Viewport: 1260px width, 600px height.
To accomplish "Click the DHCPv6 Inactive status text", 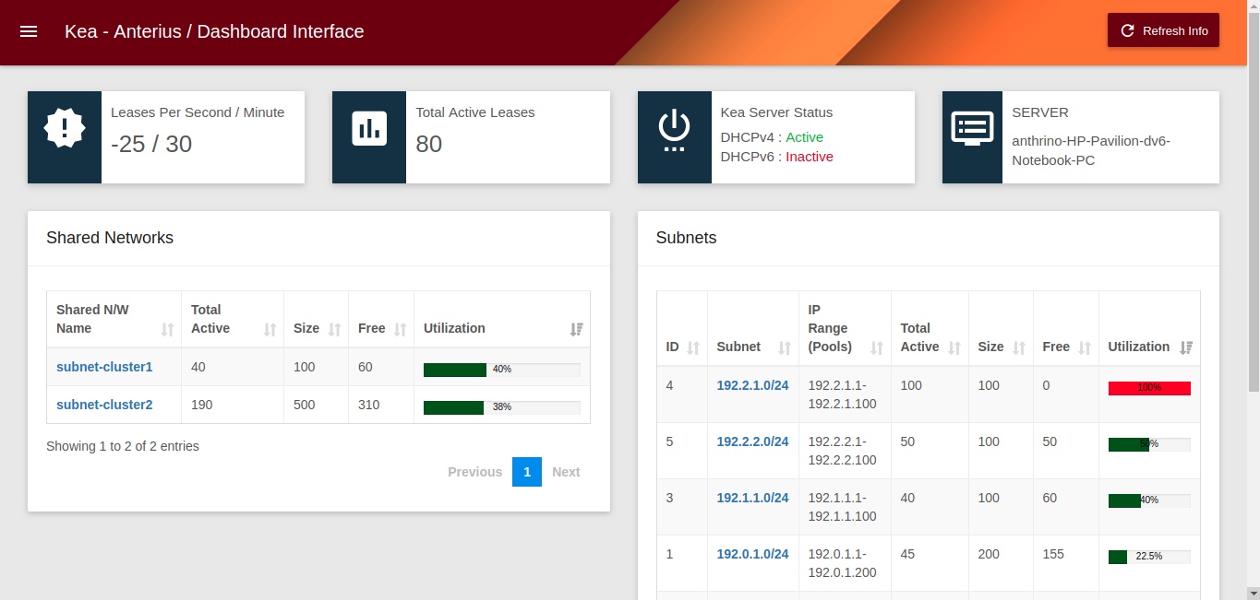I will [x=810, y=157].
